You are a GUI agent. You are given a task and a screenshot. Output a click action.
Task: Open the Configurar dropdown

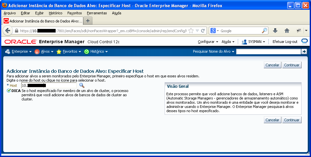coord(208,42)
